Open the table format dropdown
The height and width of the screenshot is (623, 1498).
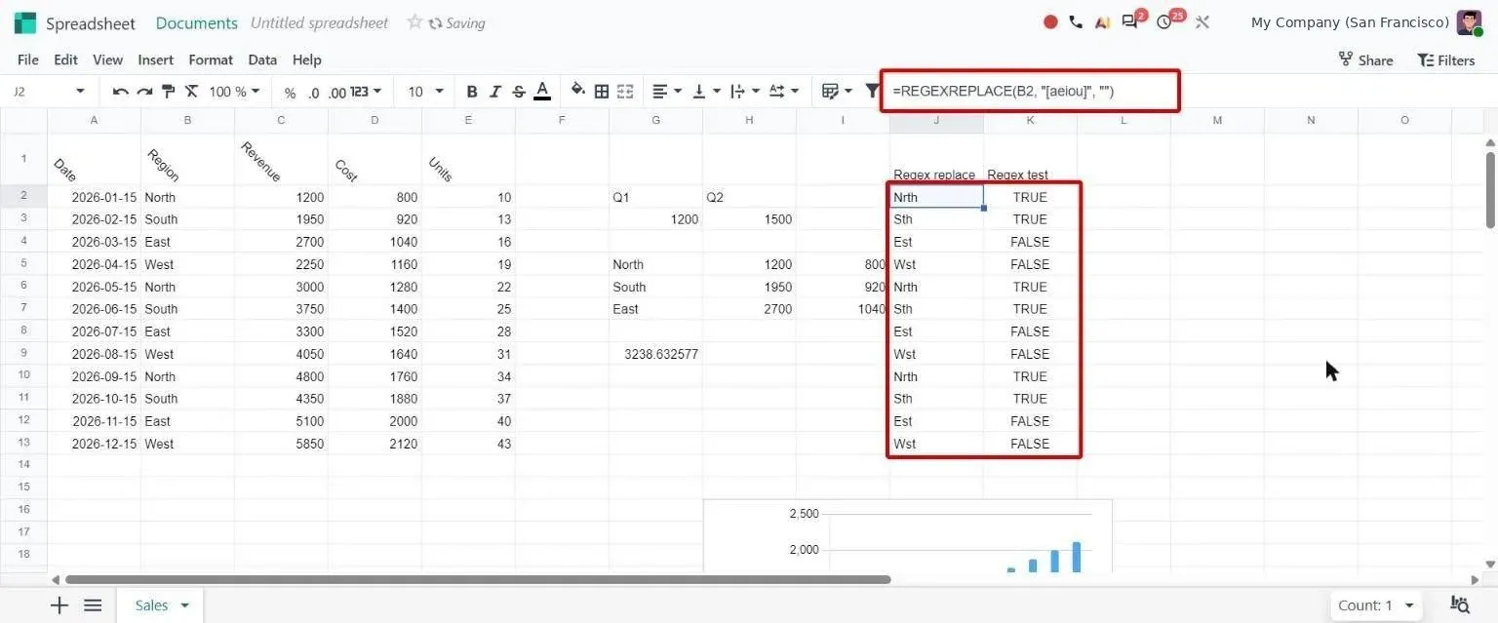(x=837, y=92)
